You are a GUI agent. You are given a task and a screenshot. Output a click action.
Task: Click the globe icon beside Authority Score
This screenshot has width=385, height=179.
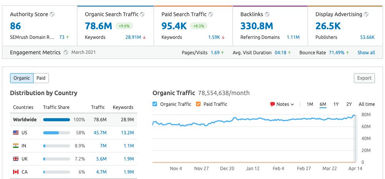click(x=52, y=15)
